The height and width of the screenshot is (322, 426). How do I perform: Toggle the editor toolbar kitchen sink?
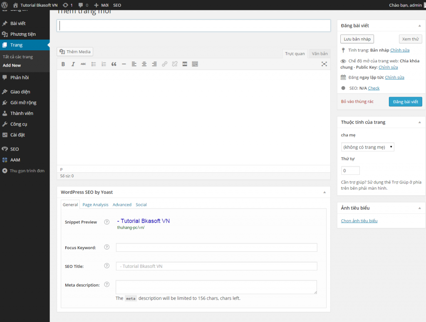pos(195,64)
